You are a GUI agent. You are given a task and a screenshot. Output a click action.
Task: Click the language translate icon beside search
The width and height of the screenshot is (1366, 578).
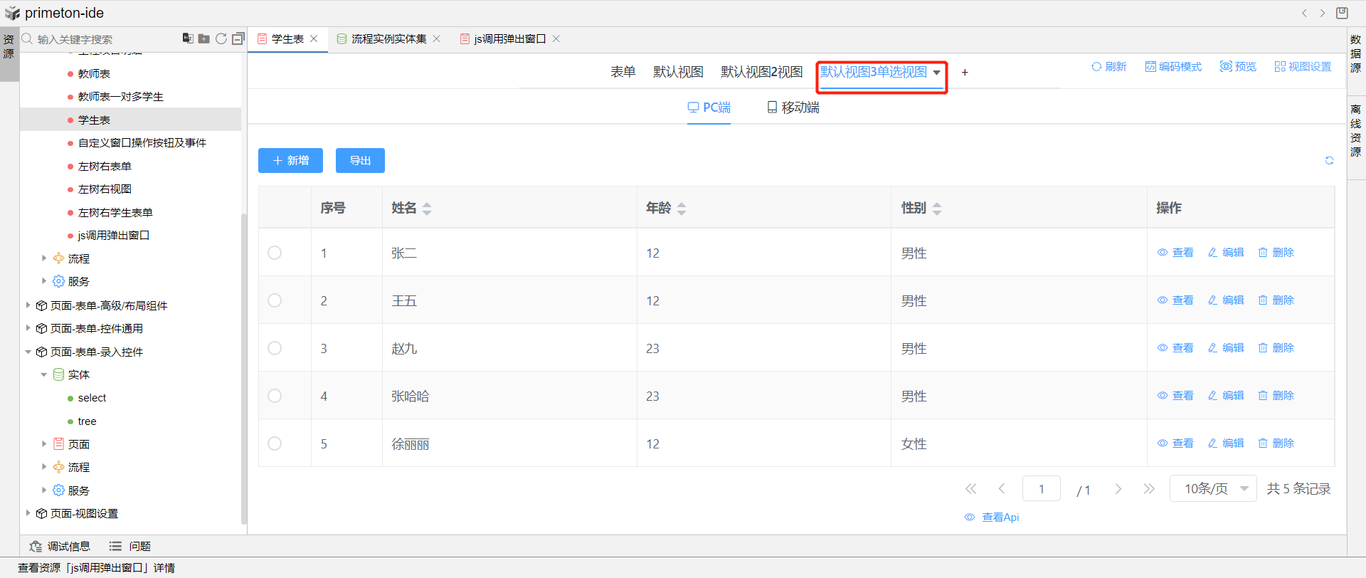pyautogui.click(x=187, y=38)
